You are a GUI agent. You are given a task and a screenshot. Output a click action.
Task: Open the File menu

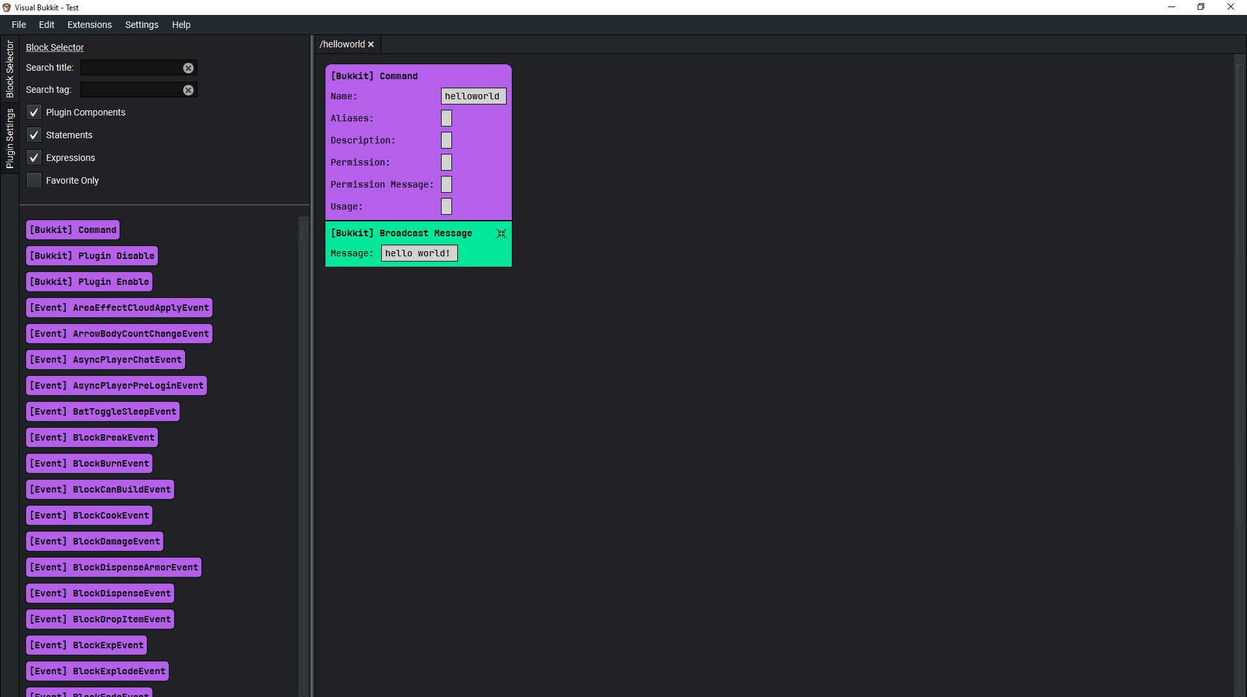(19, 25)
